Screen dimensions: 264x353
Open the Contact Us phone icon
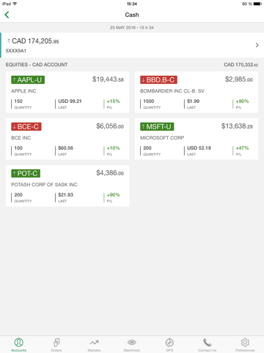(207, 342)
